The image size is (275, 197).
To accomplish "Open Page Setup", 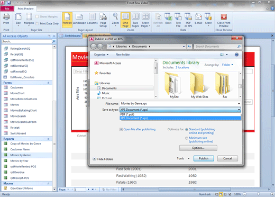I will coord(103,20).
